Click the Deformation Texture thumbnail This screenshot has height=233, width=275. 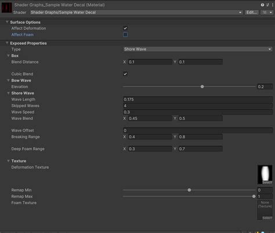(265, 174)
